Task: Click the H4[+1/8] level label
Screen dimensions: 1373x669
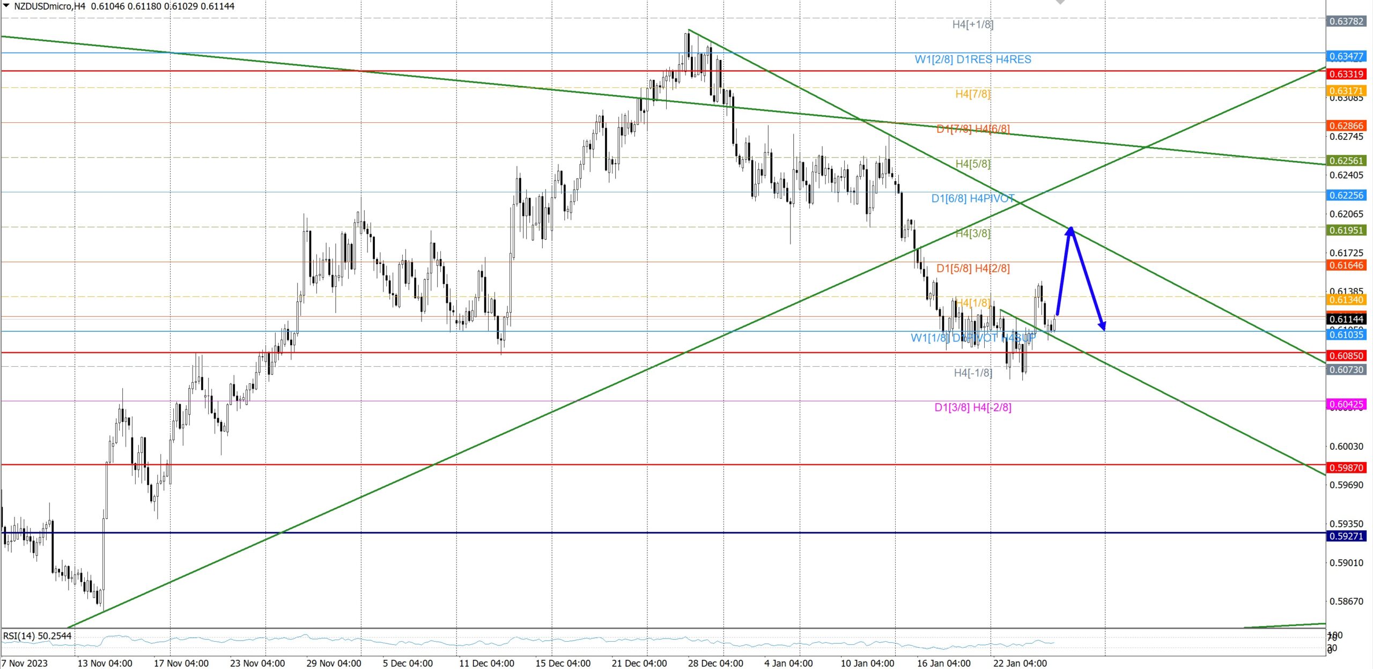Action: point(972,24)
